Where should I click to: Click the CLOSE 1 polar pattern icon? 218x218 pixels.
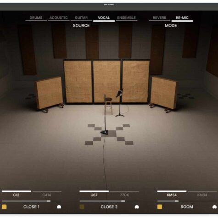[59, 207]
